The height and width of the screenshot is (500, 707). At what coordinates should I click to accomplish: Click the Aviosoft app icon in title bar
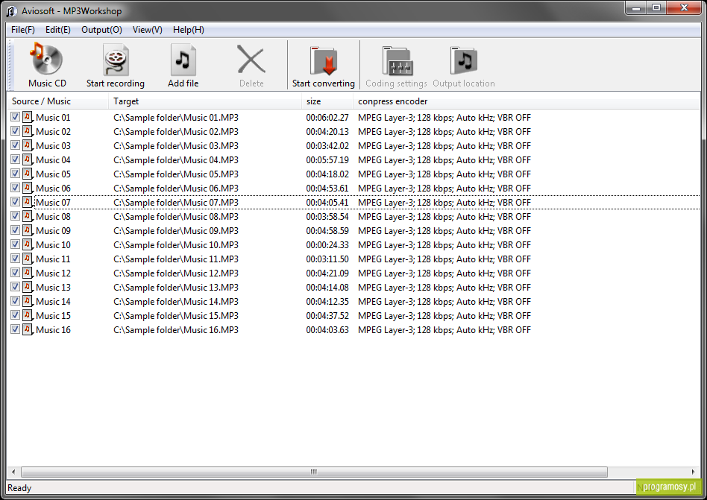coord(11,11)
